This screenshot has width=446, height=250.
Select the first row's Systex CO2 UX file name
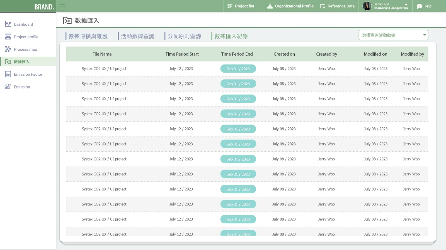[x=104, y=69]
